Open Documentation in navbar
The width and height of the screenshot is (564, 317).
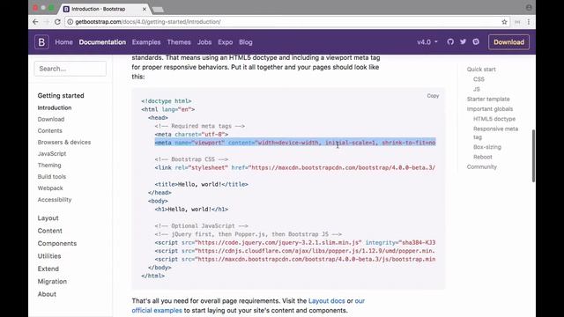coord(102,42)
